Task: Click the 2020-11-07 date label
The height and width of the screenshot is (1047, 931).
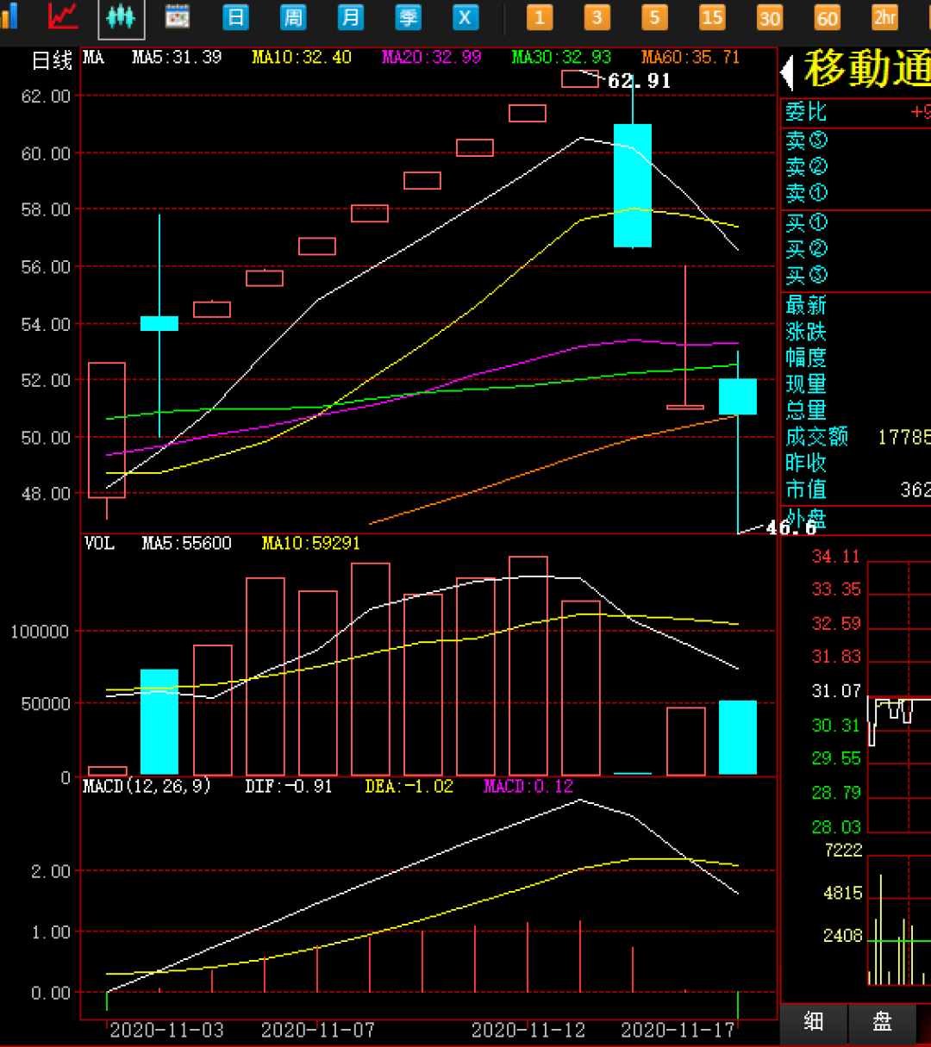Action: [318, 1030]
